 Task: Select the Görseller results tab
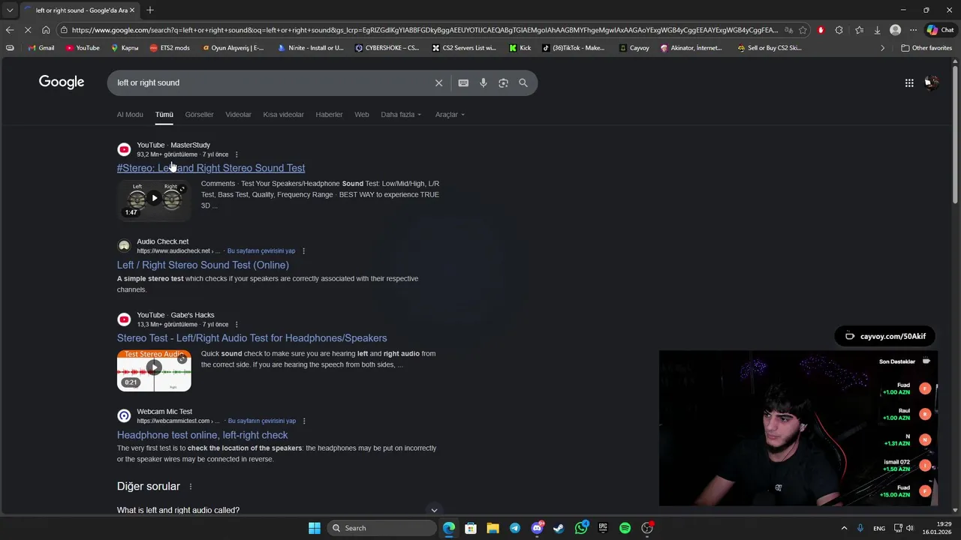pyautogui.click(x=199, y=115)
